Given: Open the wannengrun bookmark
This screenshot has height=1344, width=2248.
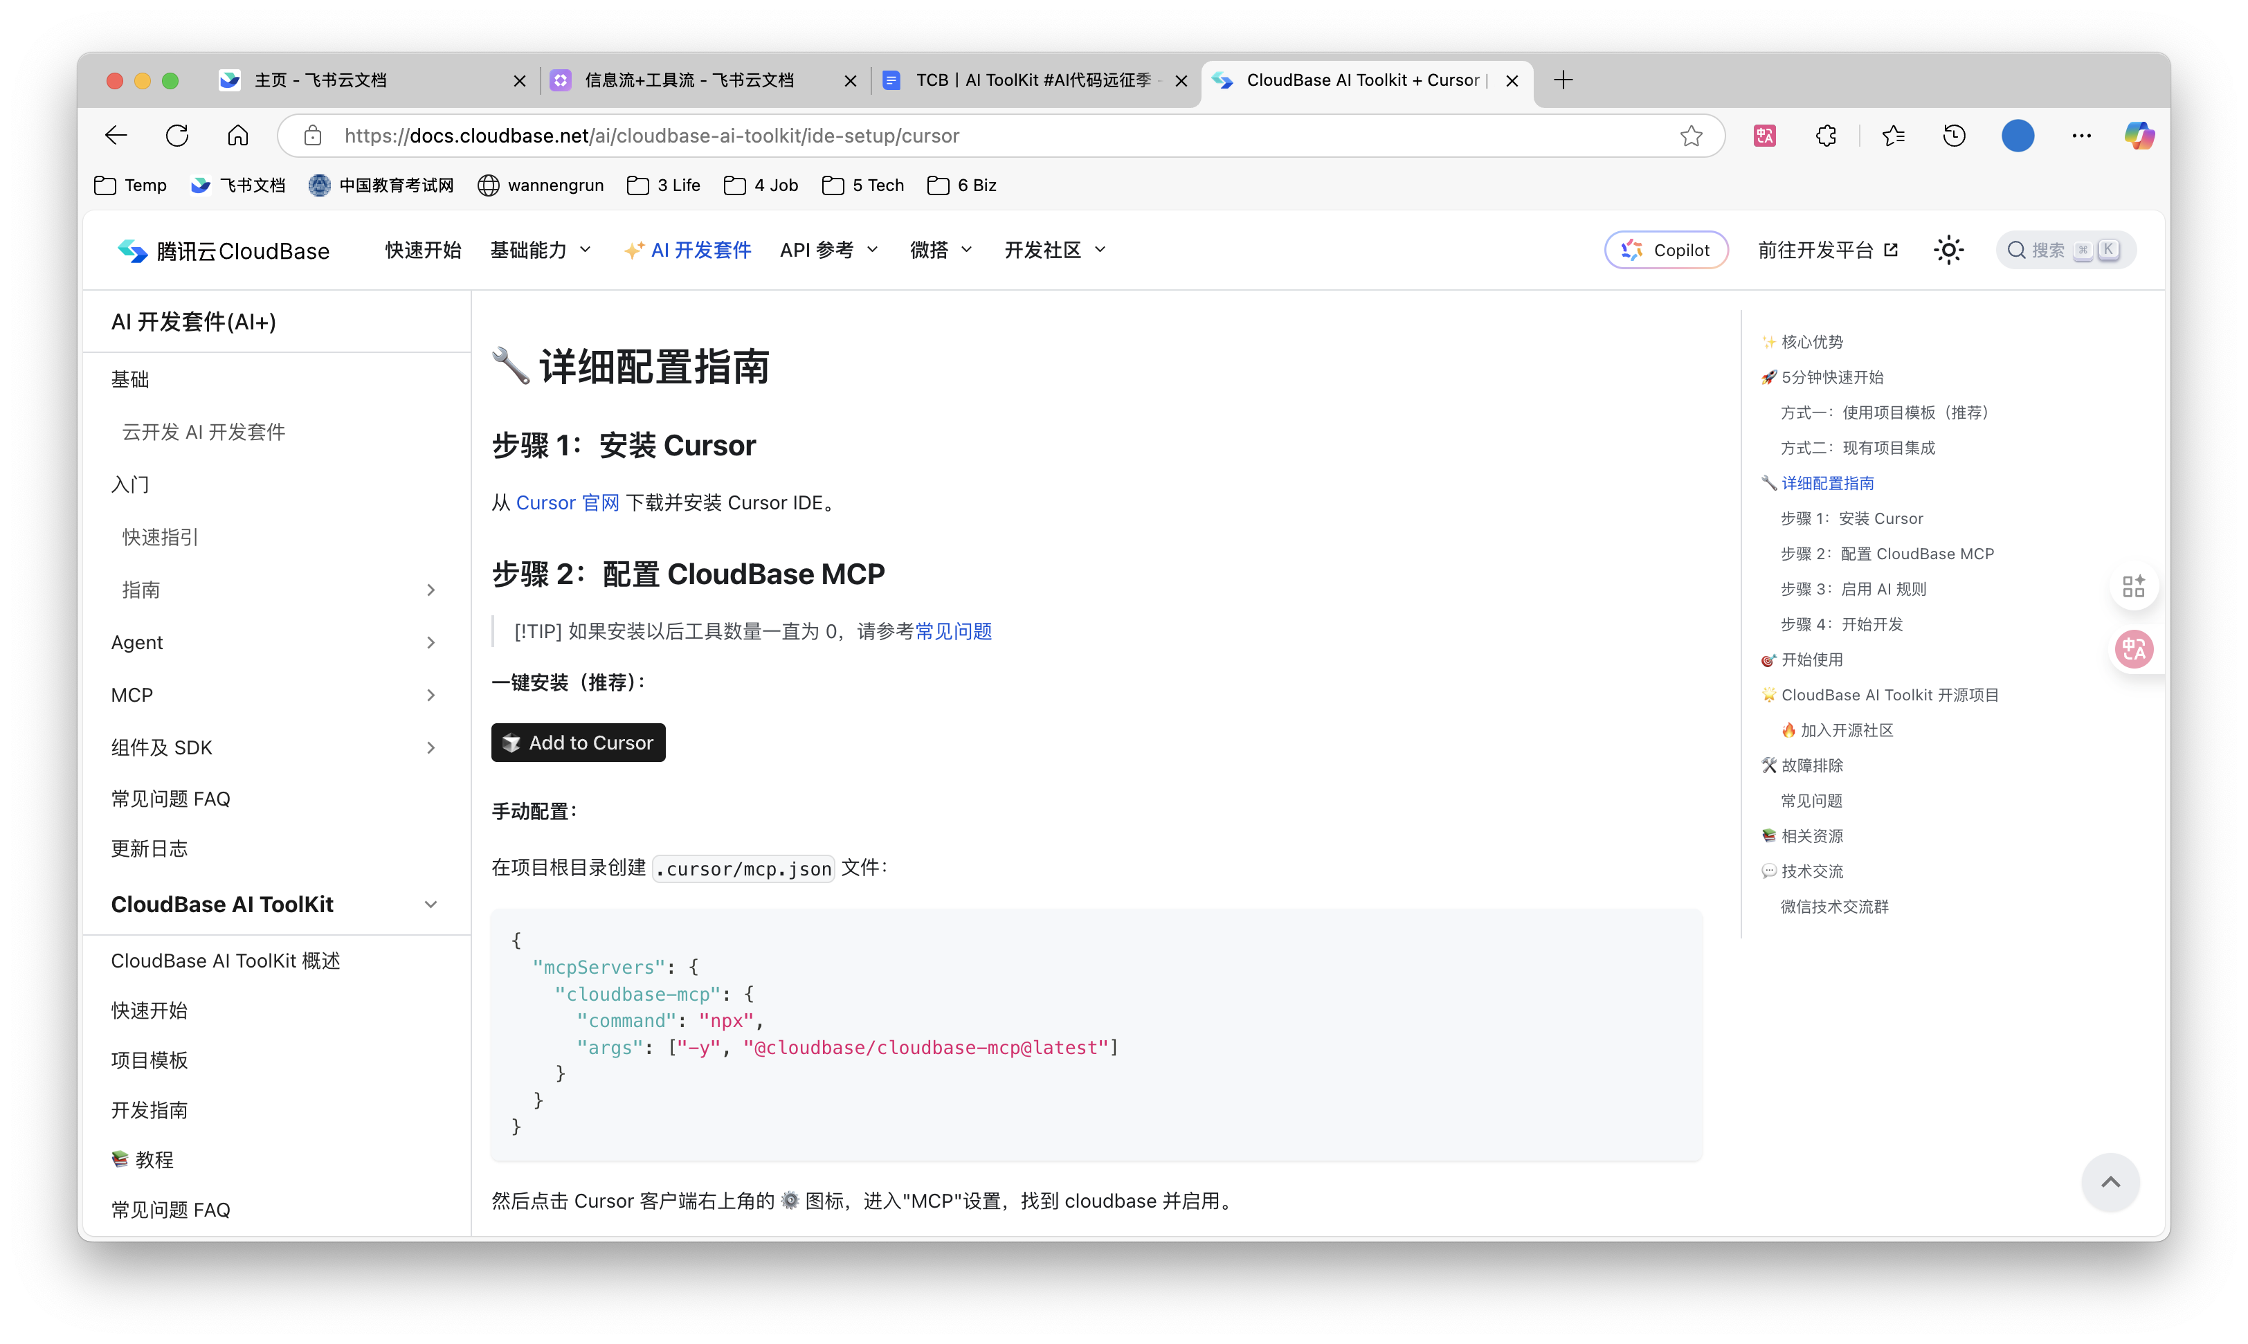Looking at the screenshot, I should coord(541,185).
